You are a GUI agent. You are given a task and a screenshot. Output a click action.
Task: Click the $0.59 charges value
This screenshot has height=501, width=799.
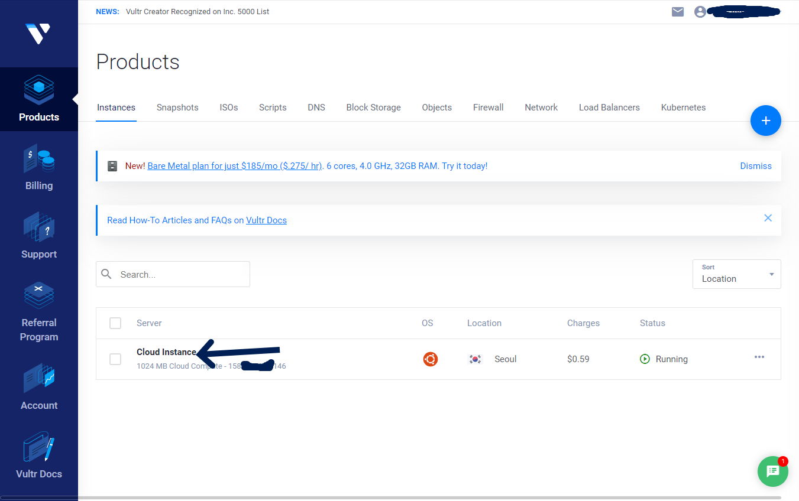[x=578, y=359]
